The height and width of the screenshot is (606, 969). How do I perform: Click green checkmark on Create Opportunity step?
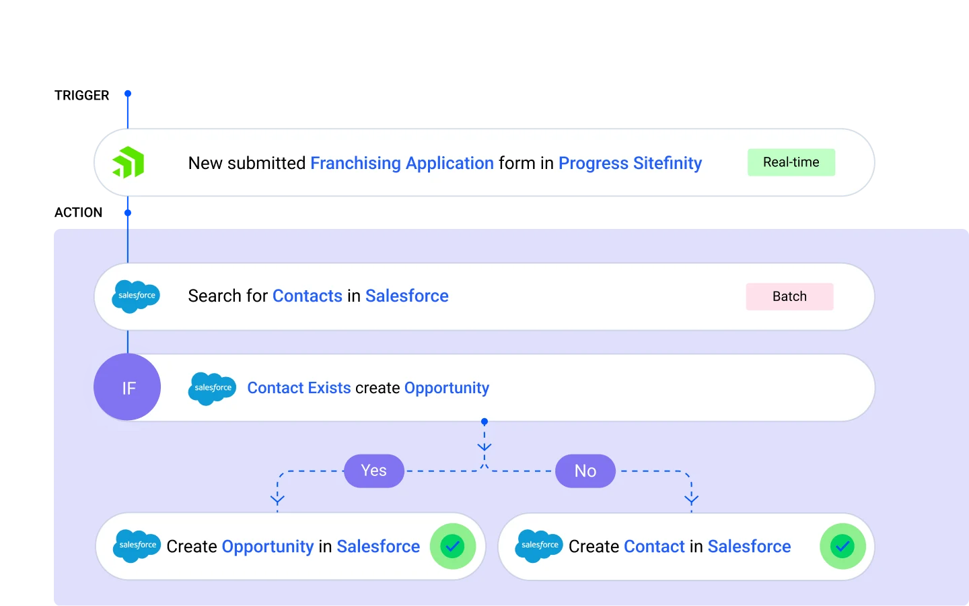(452, 546)
